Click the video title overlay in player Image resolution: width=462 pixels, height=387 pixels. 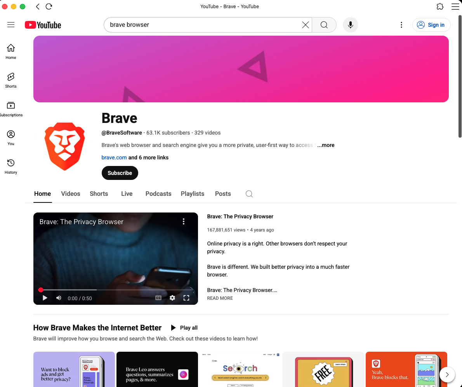[x=81, y=222]
